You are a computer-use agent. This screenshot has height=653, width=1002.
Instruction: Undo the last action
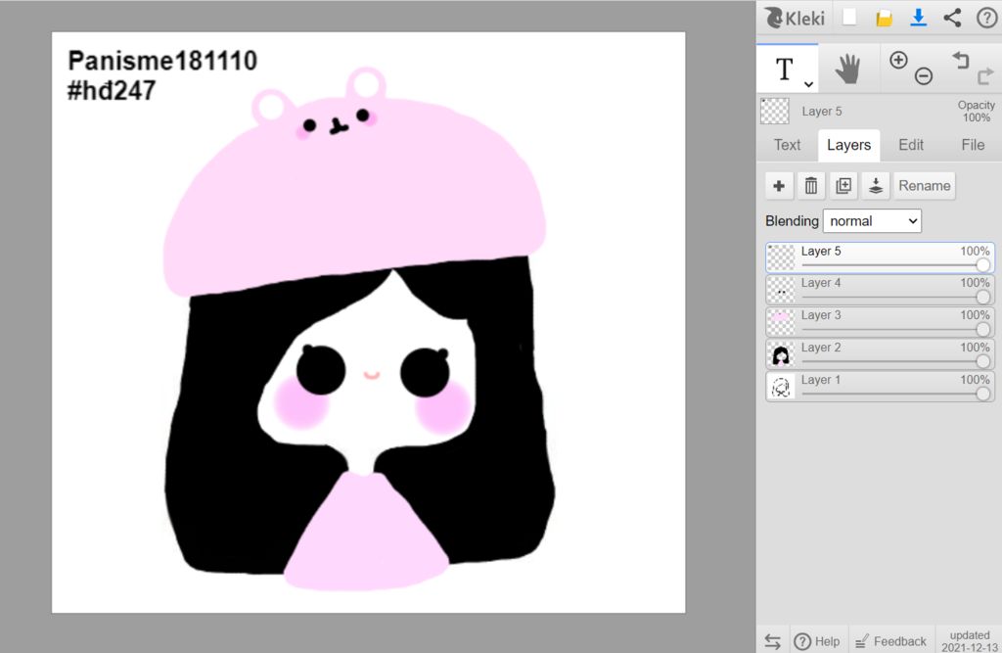[960, 61]
